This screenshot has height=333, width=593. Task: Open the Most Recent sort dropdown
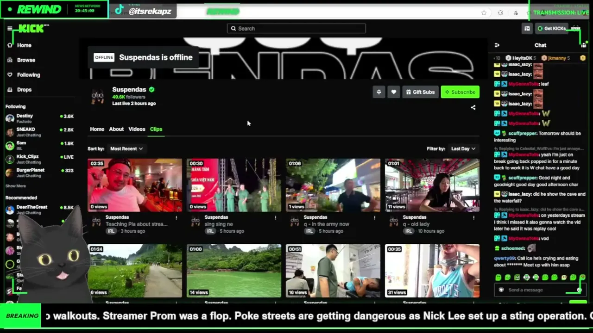(126, 149)
